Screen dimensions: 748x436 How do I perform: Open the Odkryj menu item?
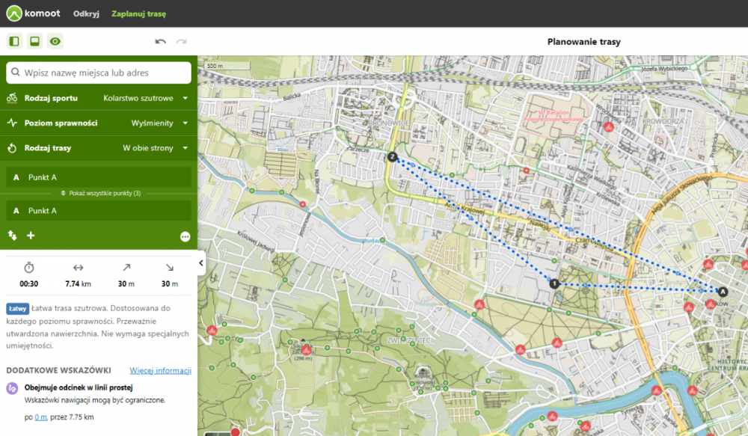point(86,13)
